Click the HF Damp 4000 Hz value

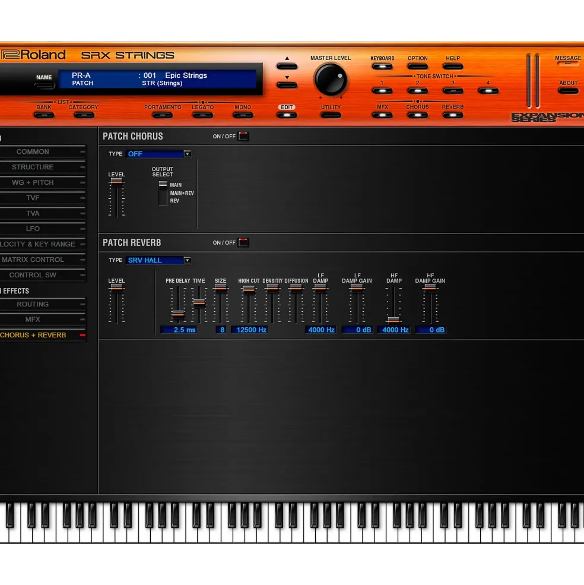coord(393,330)
